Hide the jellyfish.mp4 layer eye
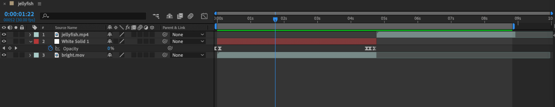Image resolution: width=555 pixels, height=107 pixels. point(4,34)
